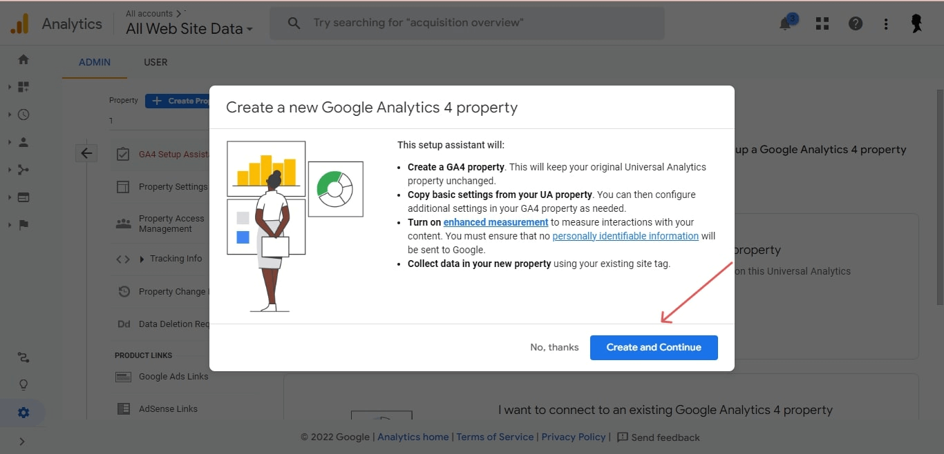Click the Admin gear icon
Image resolution: width=944 pixels, height=454 pixels.
pyautogui.click(x=23, y=413)
